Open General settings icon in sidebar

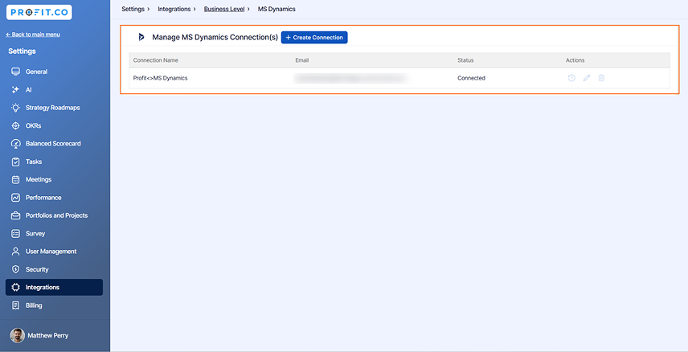[x=16, y=72]
